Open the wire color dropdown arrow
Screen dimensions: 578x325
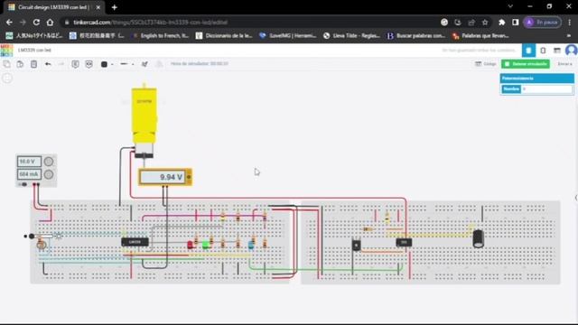click(x=112, y=64)
